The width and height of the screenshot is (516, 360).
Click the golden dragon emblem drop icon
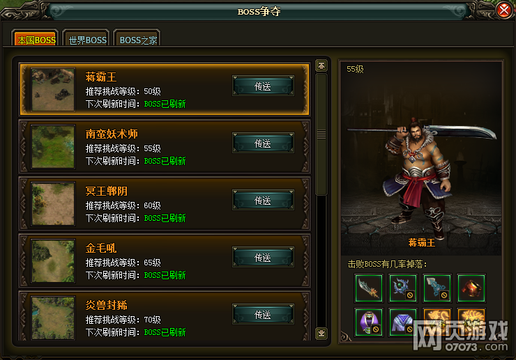[x=437, y=322]
